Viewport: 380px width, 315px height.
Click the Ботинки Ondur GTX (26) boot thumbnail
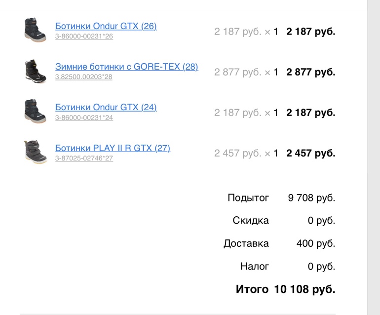[35, 30]
